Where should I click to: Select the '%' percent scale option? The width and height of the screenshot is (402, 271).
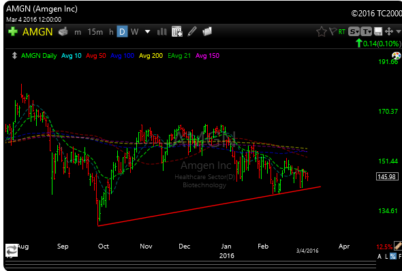click(393, 256)
